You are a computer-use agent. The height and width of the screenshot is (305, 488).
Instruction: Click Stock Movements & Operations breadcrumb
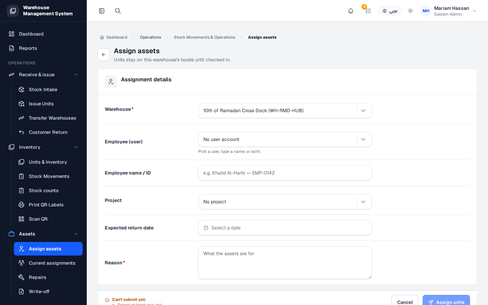[204, 37]
